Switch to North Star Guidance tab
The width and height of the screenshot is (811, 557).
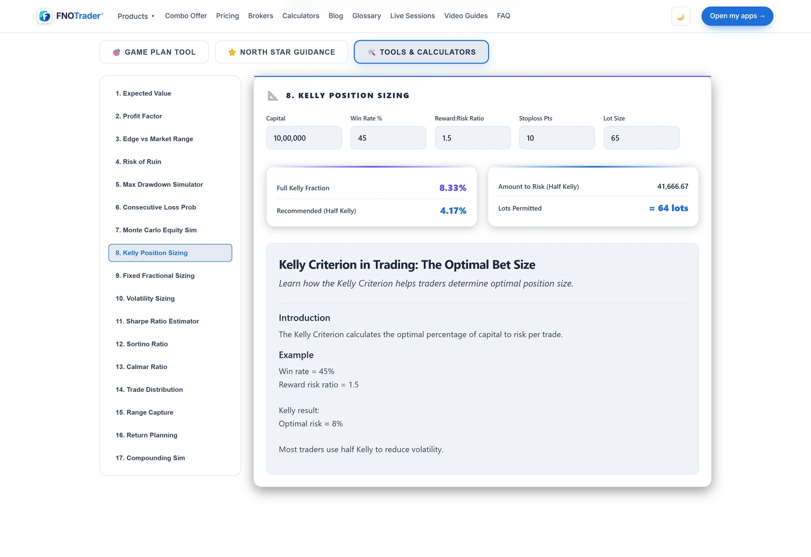pos(281,52)
